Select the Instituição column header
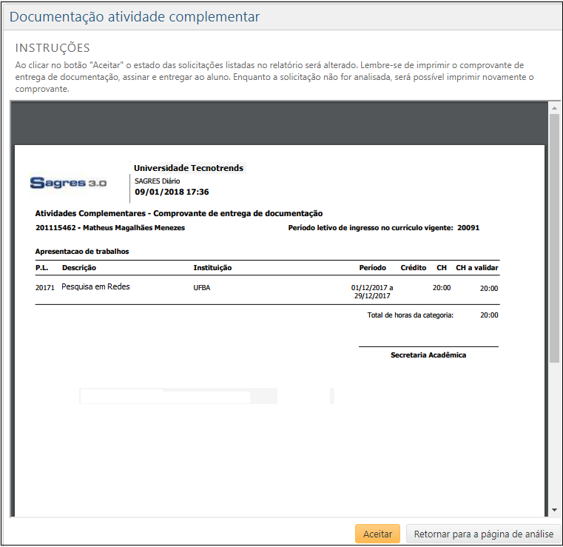Viewport: 563px width, 547px height. 212,268
